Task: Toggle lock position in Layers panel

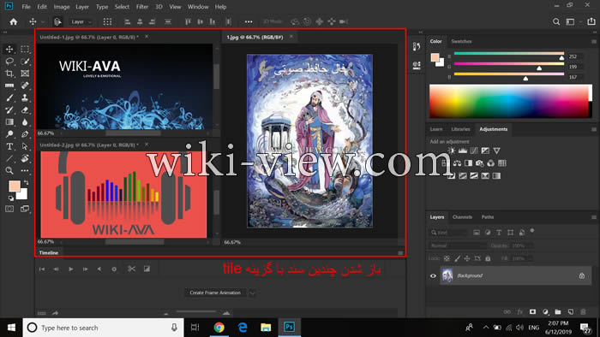Action: [x=467, y=258]
